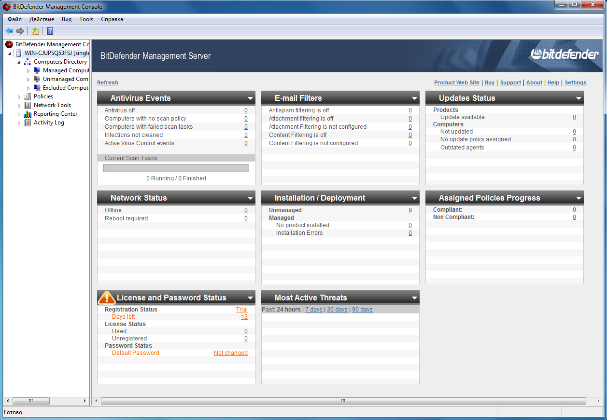Show threats for past 30 days

(x=337, y=310)
